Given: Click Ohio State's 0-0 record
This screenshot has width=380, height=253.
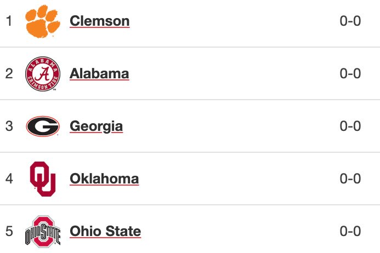Looking at the screenshot, I should (x=350, y=231).
